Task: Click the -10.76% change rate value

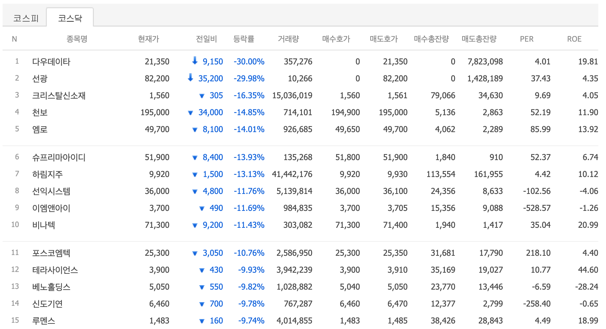Action: point(249,253)
